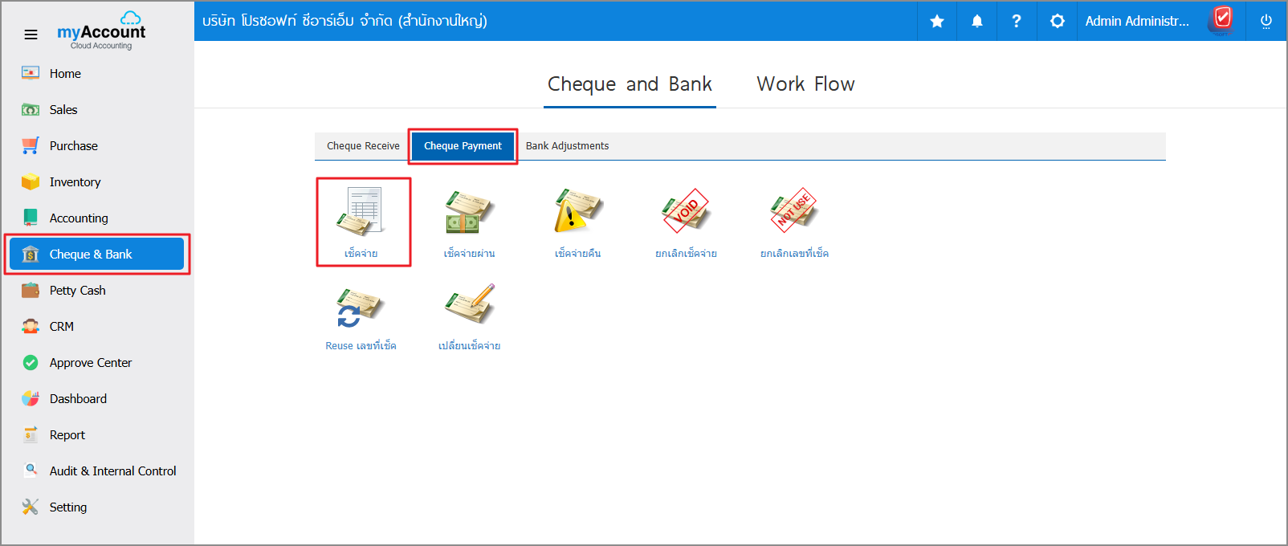Viewport: 1288px width, 546px height.
Task: Open the Reuse เลขที่เช็ค icon
Action: coord(361,307)
